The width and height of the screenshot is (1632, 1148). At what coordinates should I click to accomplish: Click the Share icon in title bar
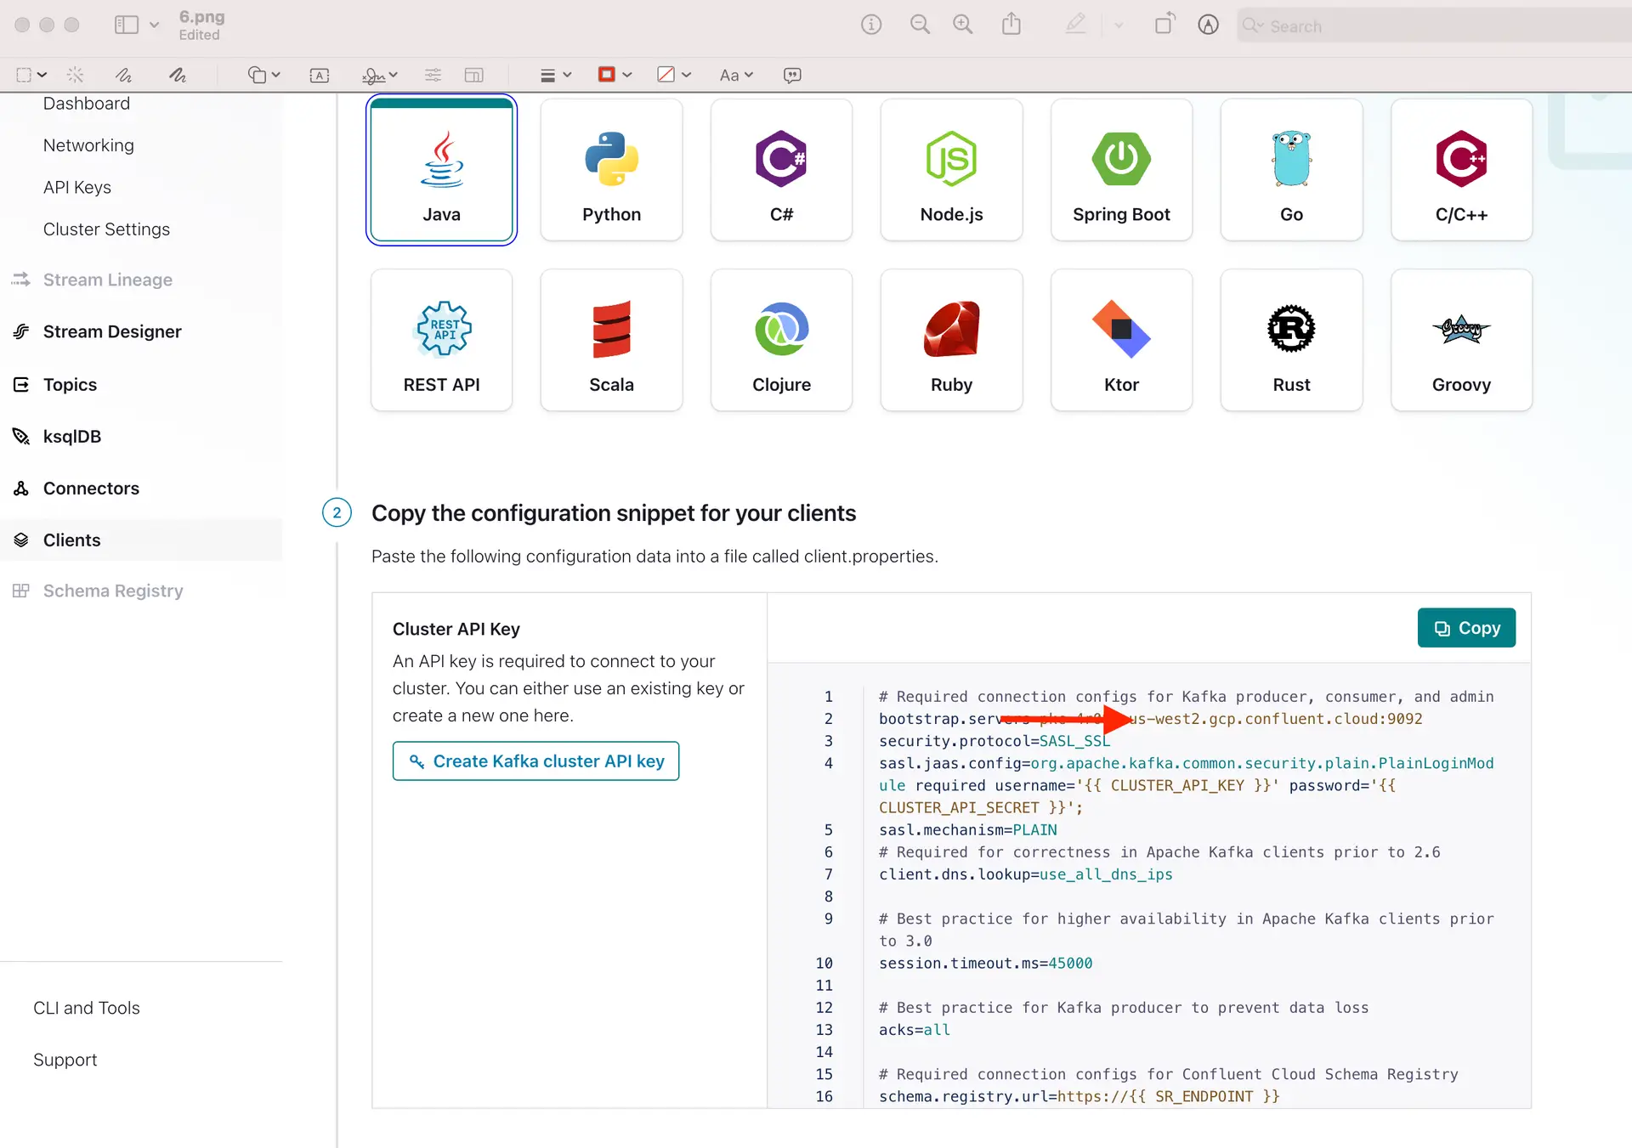click(x=1011, y=25)
